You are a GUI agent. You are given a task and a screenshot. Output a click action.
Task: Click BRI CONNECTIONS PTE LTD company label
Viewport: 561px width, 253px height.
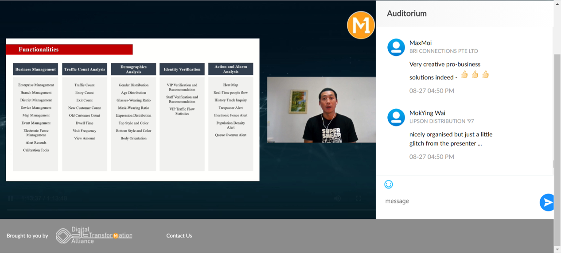click(x=444, y=51)
